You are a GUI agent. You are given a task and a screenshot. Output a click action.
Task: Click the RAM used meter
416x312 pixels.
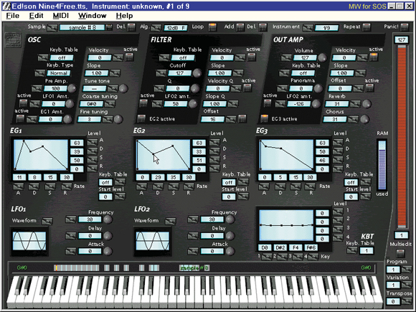[382, 165]
